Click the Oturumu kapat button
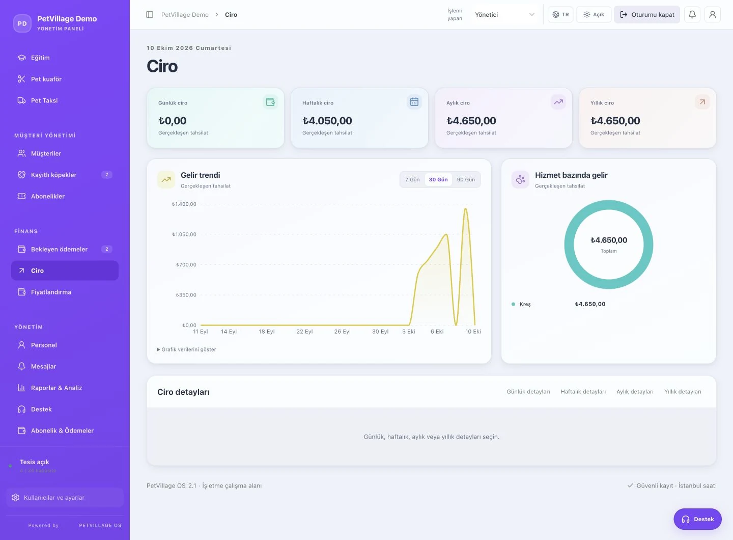The width and height of the screenshot is (733, 540). click(x=647, y=15)
